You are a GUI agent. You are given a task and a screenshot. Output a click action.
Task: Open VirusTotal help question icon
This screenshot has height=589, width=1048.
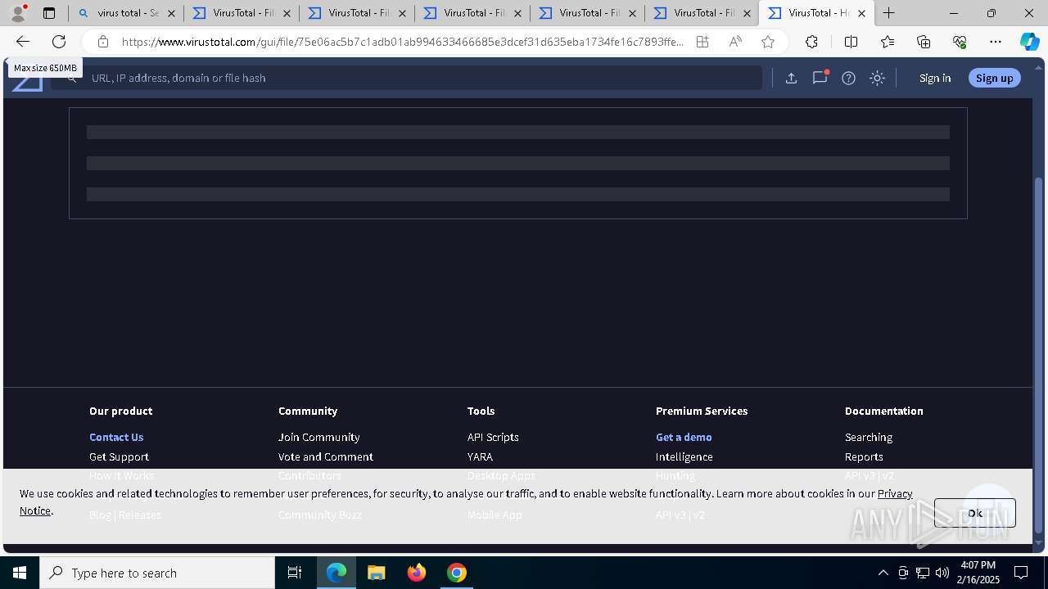849,78
